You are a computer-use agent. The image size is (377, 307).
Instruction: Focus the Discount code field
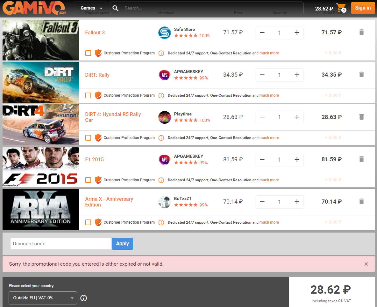(61, 244)
